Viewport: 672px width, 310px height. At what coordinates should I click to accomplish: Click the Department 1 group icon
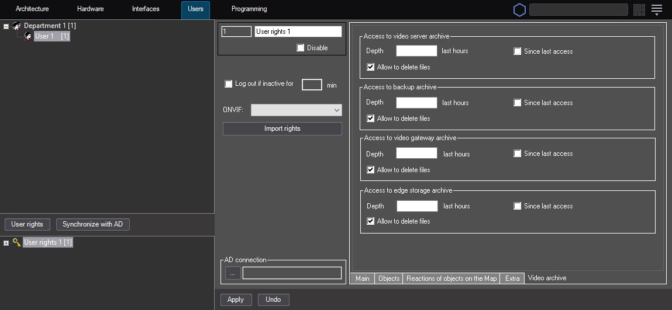17,26
